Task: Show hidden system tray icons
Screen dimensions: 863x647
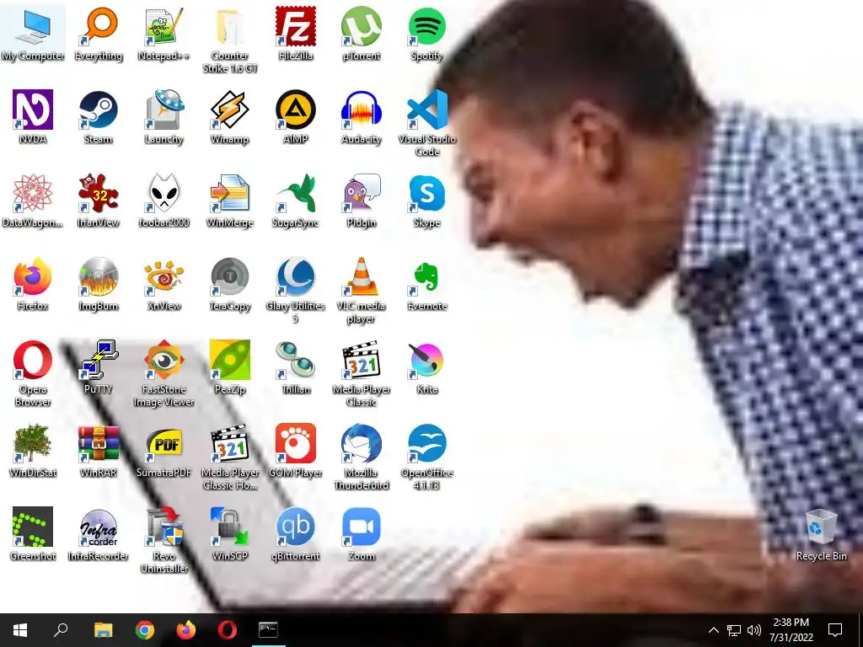Action: 713,630
